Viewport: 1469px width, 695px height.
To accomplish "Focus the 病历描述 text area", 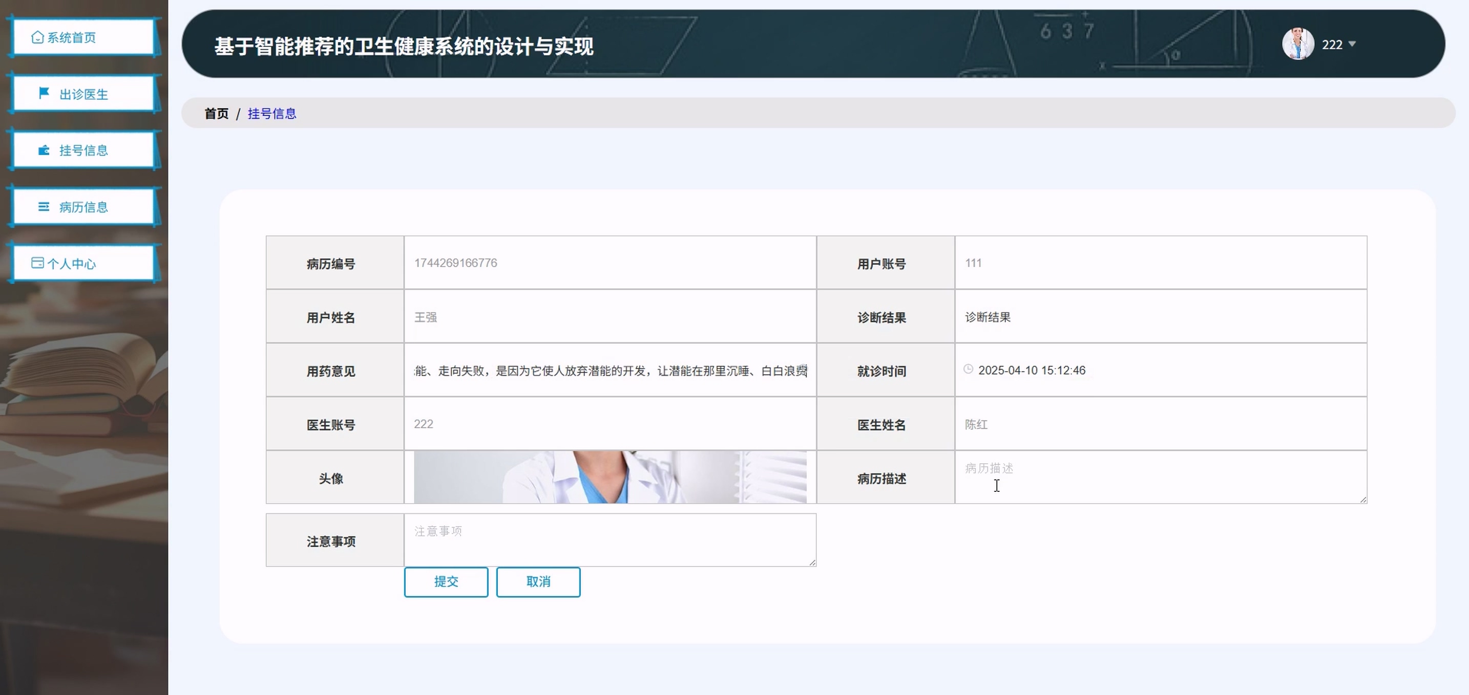I will pyautogui.click(x=1160, y=477).
